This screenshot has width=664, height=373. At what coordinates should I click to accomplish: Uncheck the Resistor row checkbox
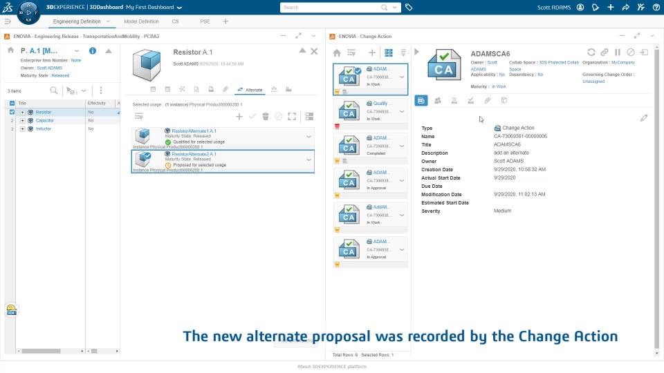point(12,112)
